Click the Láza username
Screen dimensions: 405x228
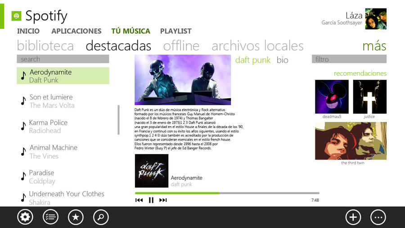pyautogui.click(x=354, y=15)
